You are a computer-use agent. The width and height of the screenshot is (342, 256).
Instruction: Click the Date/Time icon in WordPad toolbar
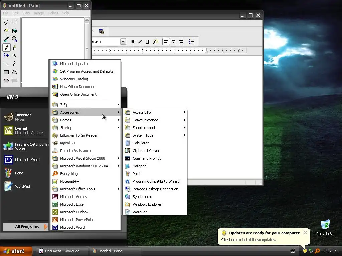(x=102, y=32)
